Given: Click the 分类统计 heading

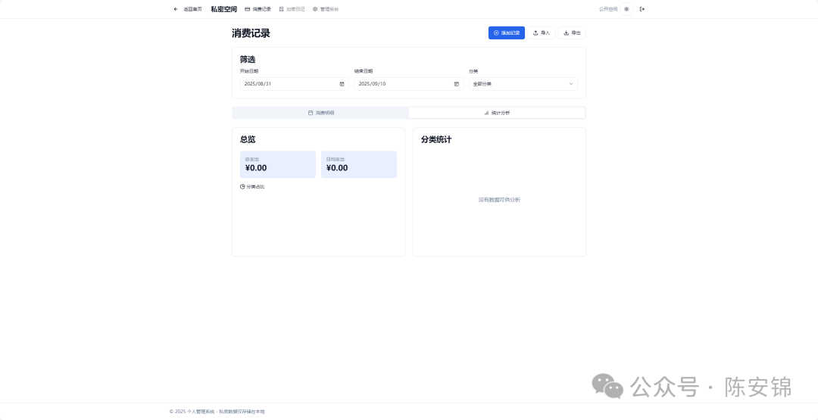Looking at the screenshot, I should pyautogui.click(x=436, y=140).
